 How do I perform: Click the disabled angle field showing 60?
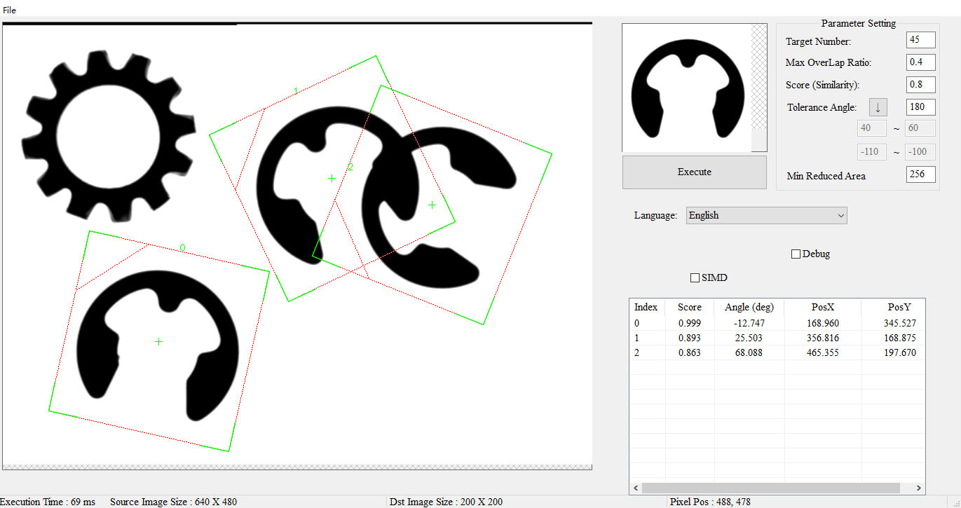point(920,128)
